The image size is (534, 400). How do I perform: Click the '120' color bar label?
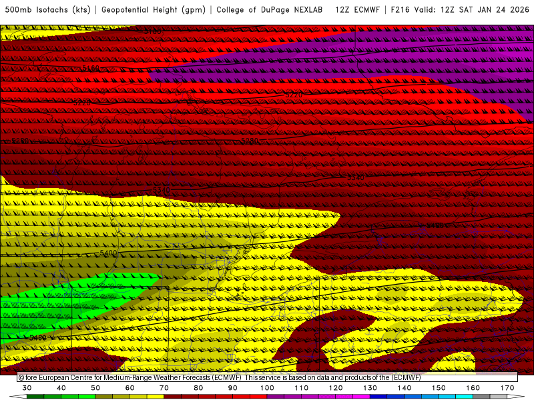[x=336, y=388]
